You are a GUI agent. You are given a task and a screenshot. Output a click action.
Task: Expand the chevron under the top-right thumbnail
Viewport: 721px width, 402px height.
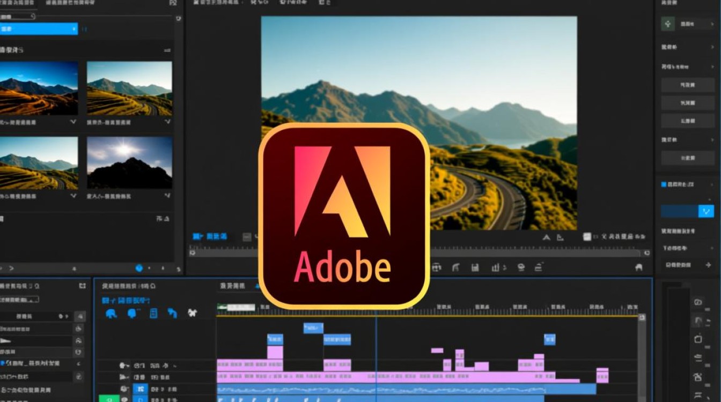tap(168, 122)
